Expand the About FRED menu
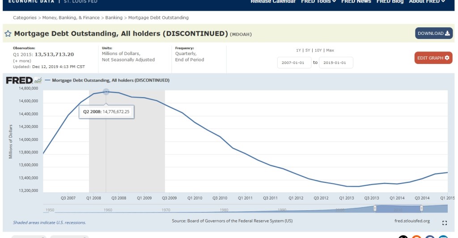 427,2
